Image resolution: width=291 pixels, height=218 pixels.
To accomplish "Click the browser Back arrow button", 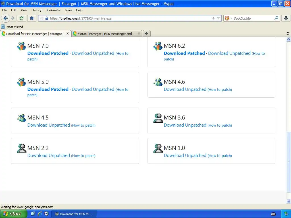I will [x=6, y=18].
